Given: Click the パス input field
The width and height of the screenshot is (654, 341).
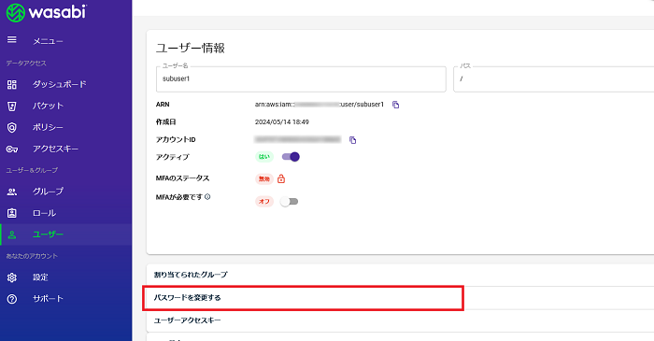Looking at the screenshot, I should [553, 78].
